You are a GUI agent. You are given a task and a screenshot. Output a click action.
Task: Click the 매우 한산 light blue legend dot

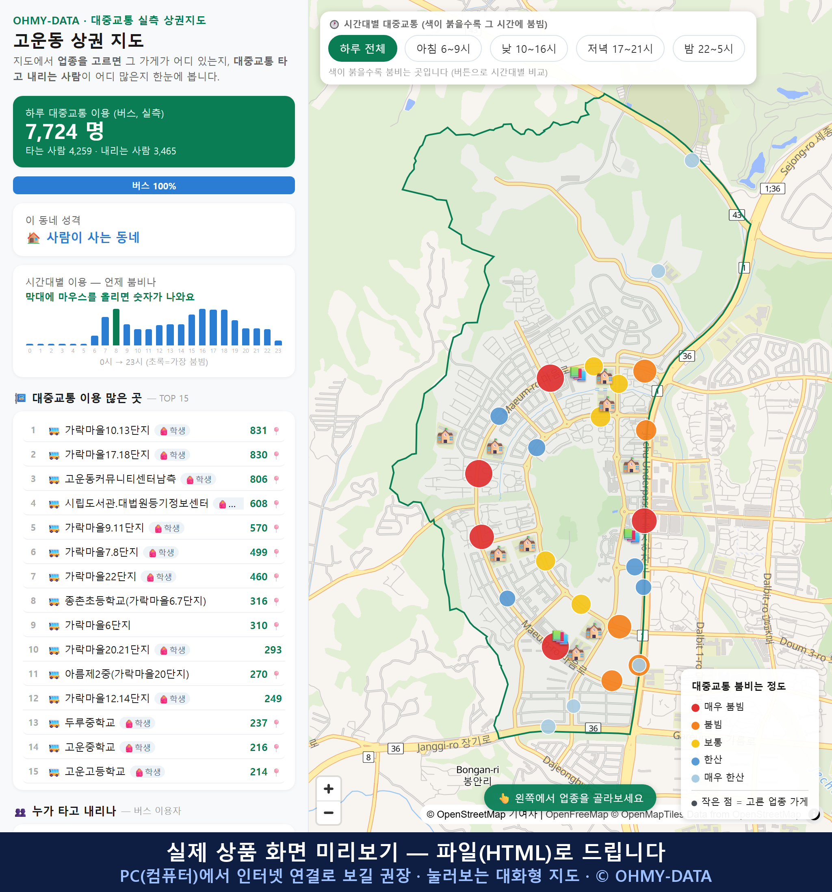click(x=695, y=779)
